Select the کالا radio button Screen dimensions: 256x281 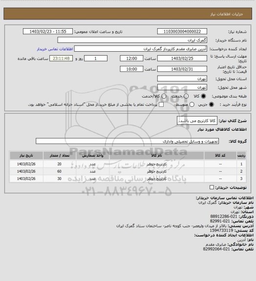coord(203,96)
